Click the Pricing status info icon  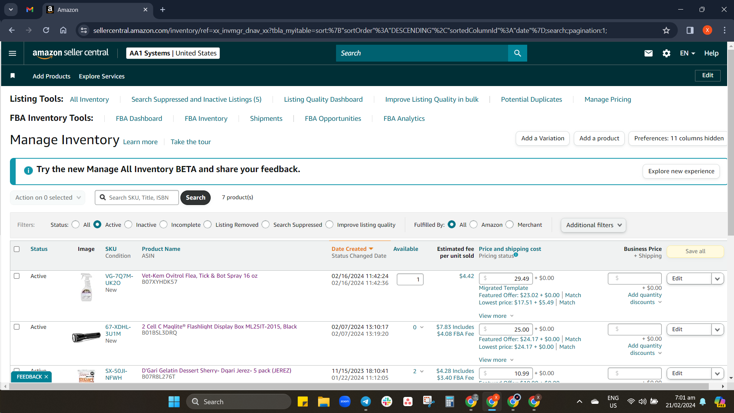(516, 255)
